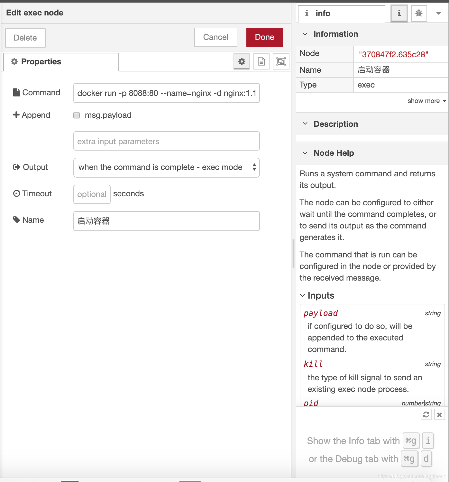The height and width of the screenshot is (482, 449).
Task: Click the kill property in help
Action: pyautogui.click(x=313, y=364)
